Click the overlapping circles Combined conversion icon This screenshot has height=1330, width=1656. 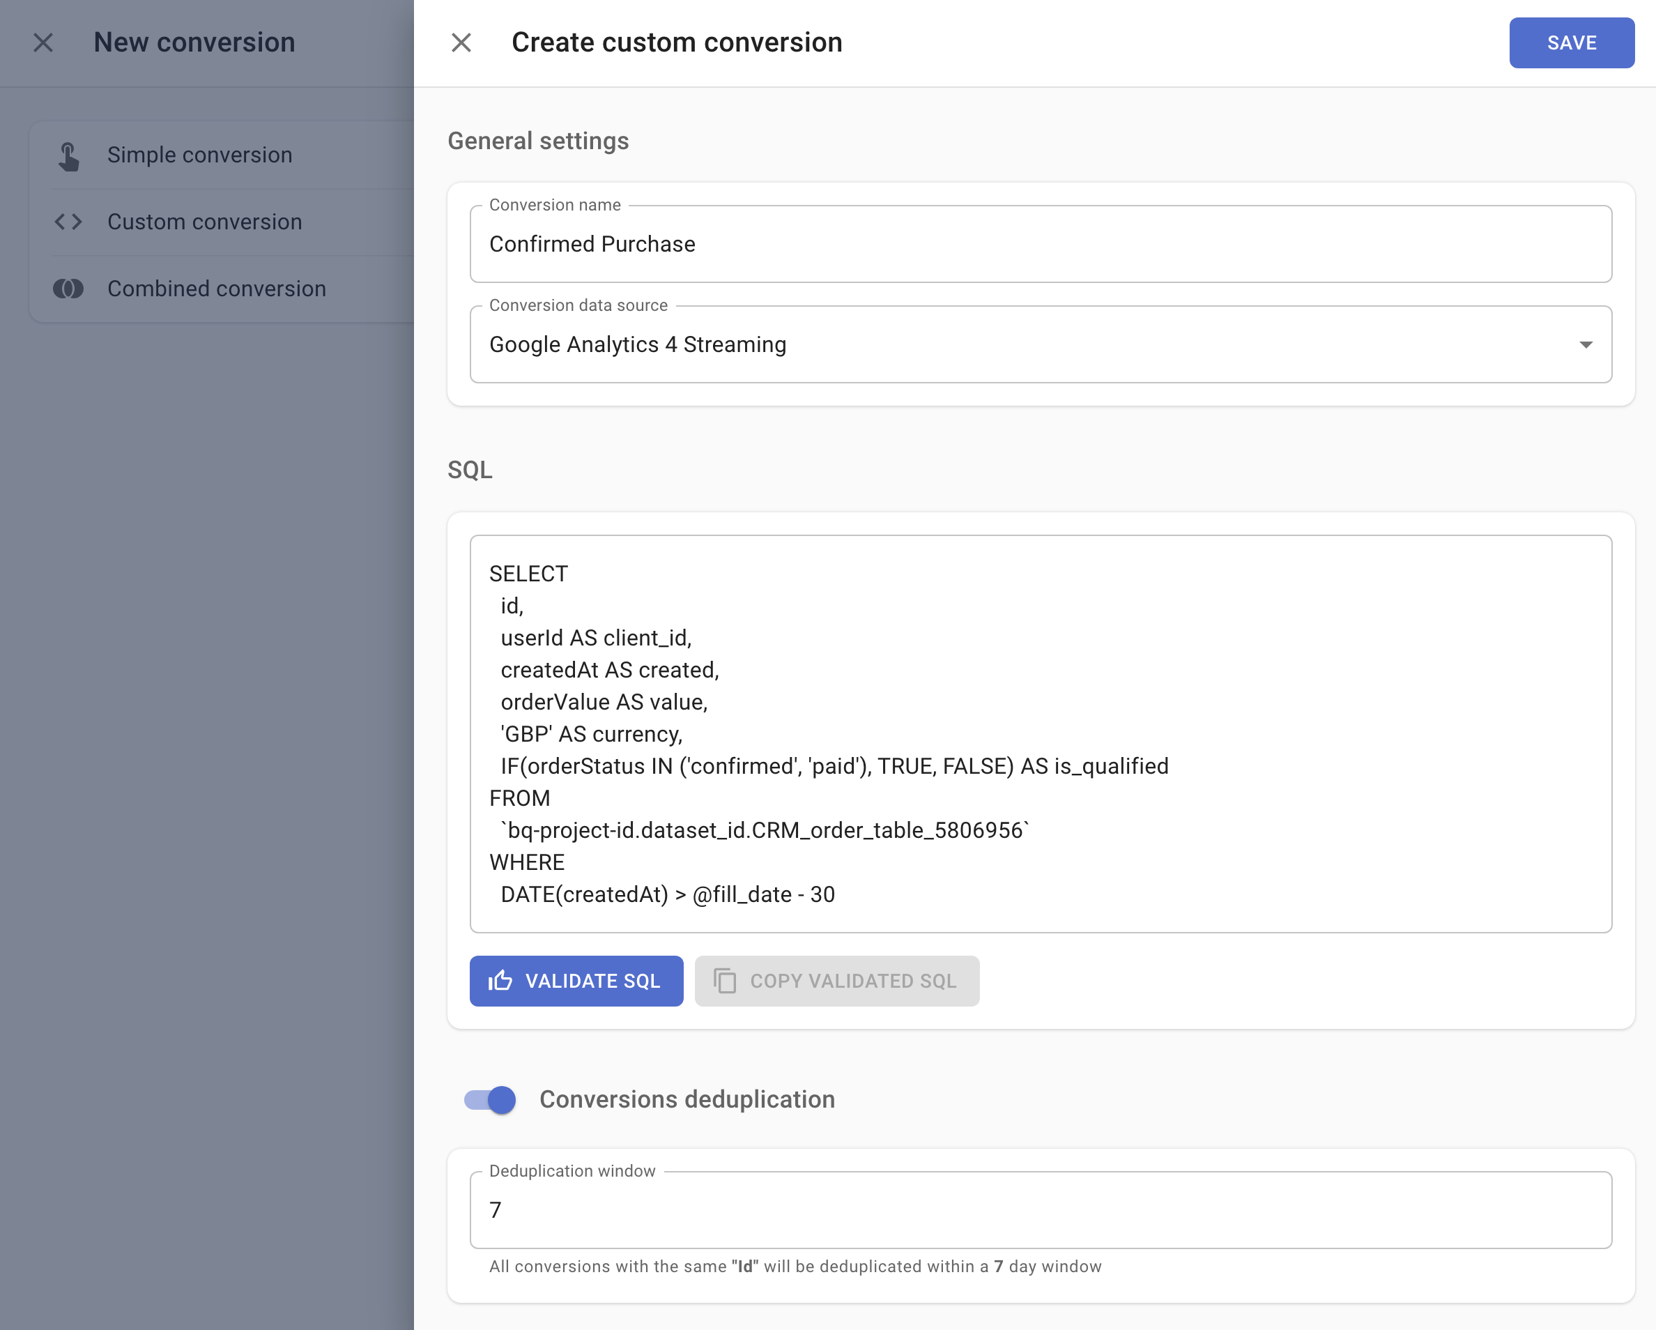click(68, 288)
